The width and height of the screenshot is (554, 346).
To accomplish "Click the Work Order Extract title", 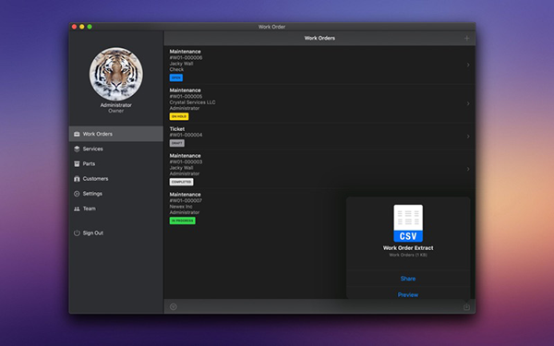I will pyautogui.click(x=408, y=248).
